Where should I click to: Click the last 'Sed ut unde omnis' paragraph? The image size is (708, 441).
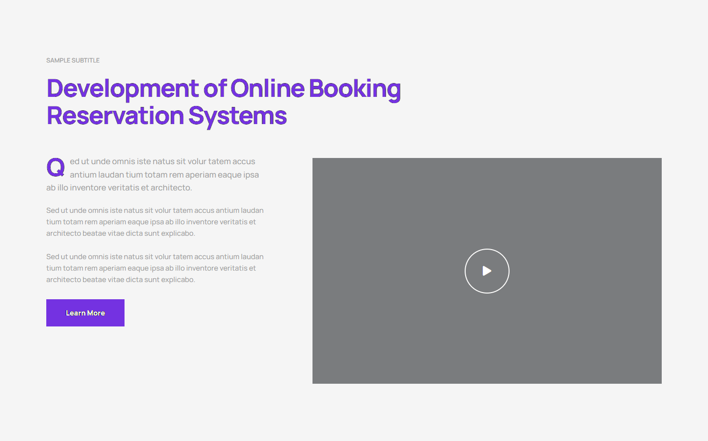click(155, 268)
